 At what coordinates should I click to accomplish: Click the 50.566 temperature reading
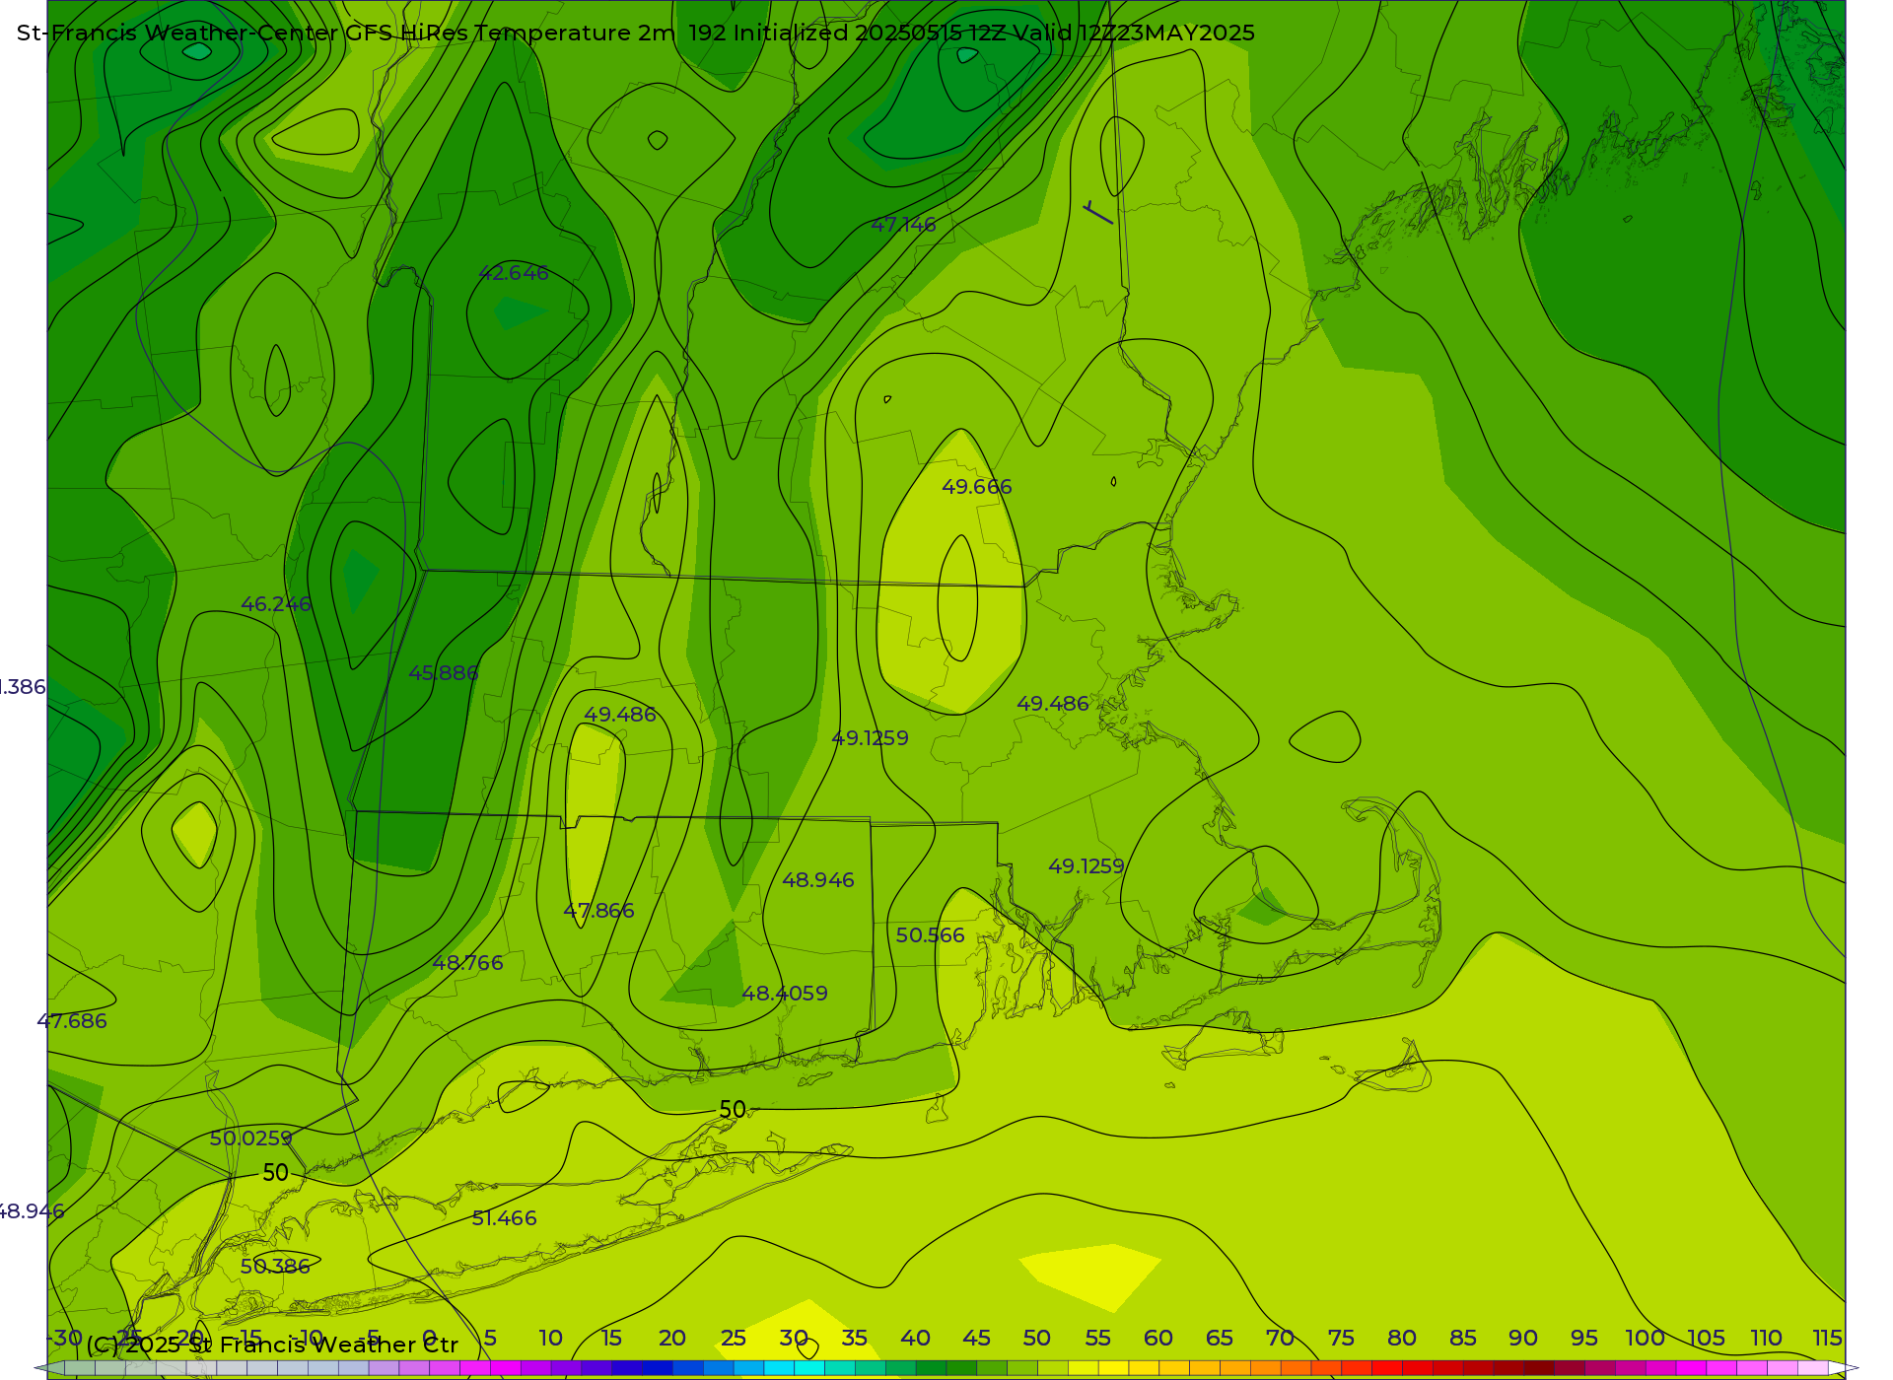931,935
